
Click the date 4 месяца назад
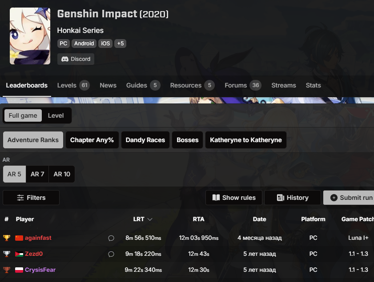[x=260, y=238]
